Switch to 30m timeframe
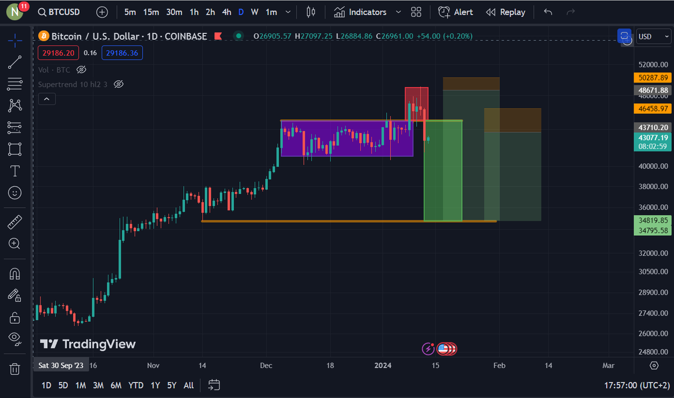This screenshot has width=674, height=398. (174, 12)
